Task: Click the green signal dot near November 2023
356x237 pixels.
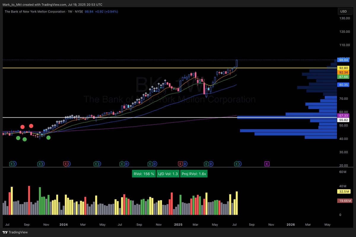Action: (x=48, y=137)
